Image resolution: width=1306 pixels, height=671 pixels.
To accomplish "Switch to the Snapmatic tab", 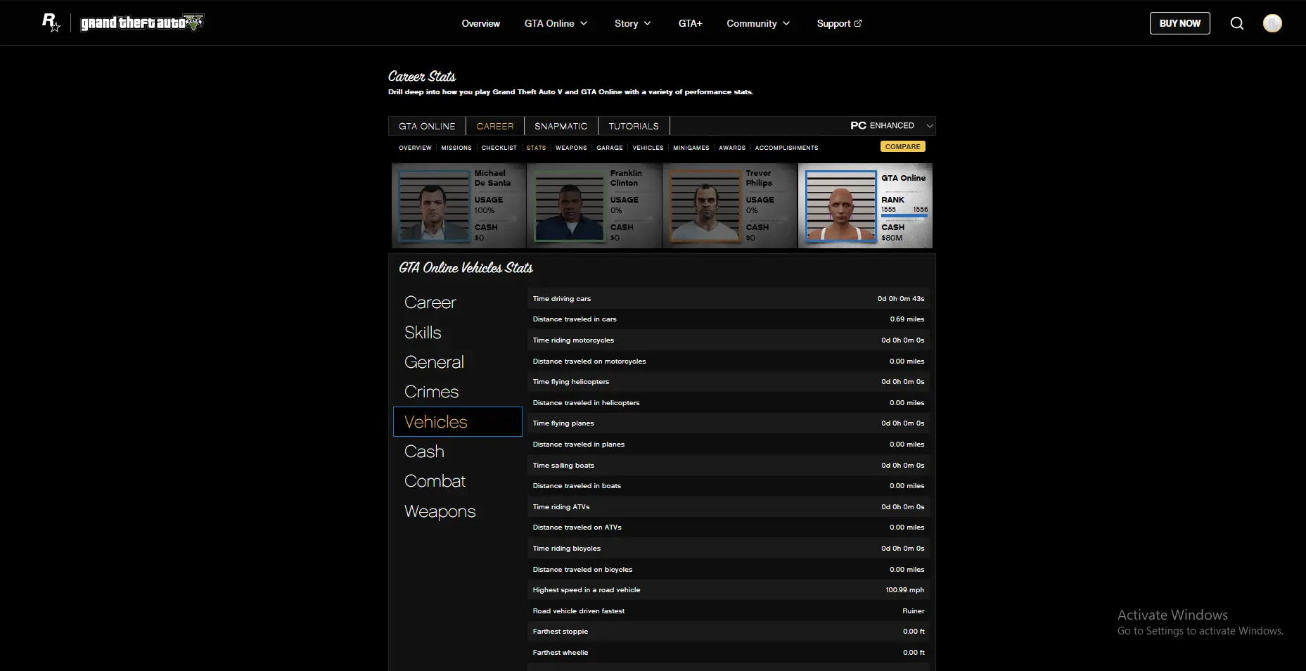I will click(561, 126).
